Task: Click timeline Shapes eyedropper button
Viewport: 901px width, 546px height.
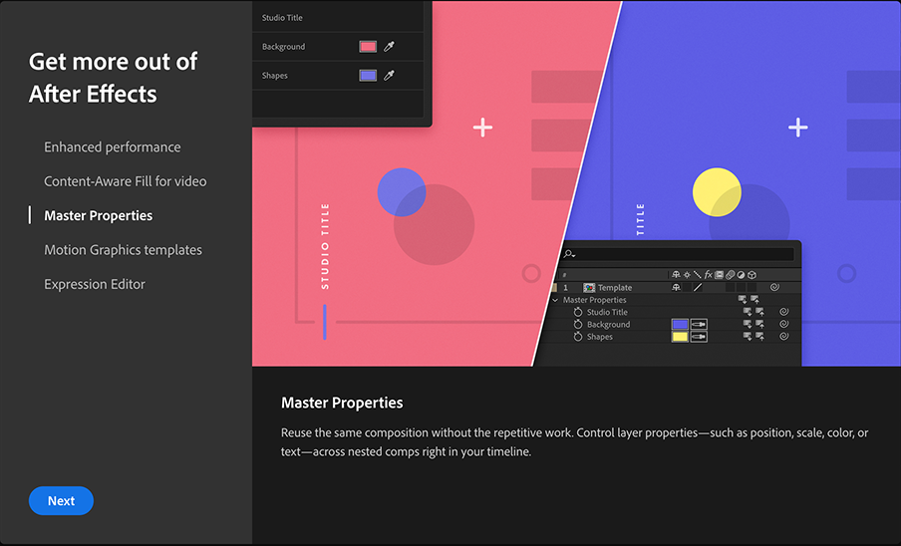Action: click(699, 337)
